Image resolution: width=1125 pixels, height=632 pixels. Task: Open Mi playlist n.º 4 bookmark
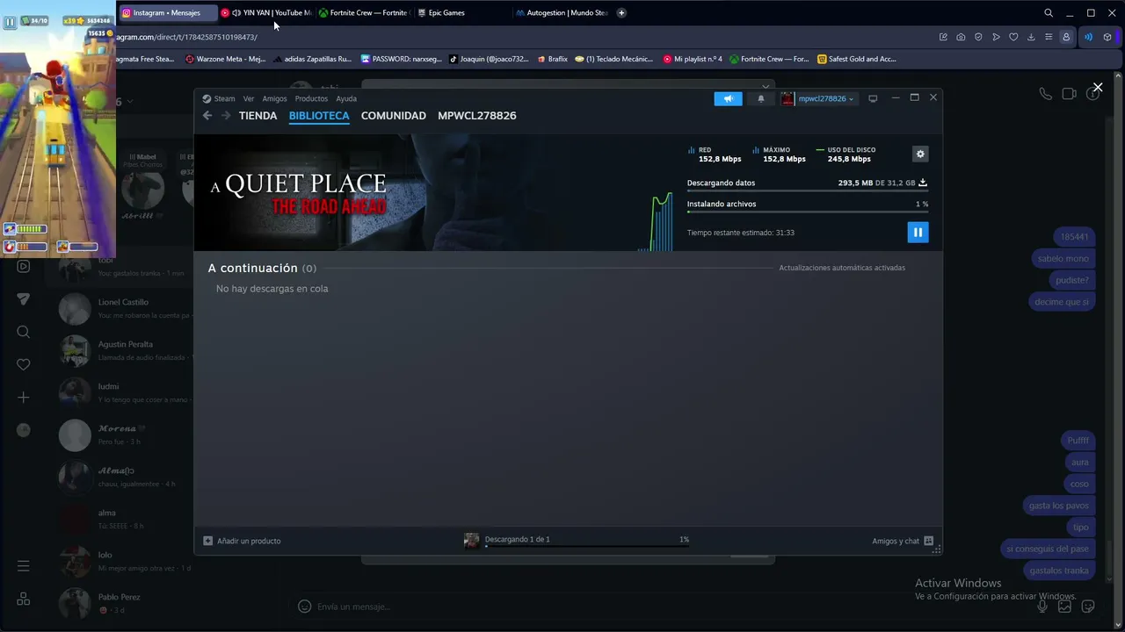pos(693,59)
